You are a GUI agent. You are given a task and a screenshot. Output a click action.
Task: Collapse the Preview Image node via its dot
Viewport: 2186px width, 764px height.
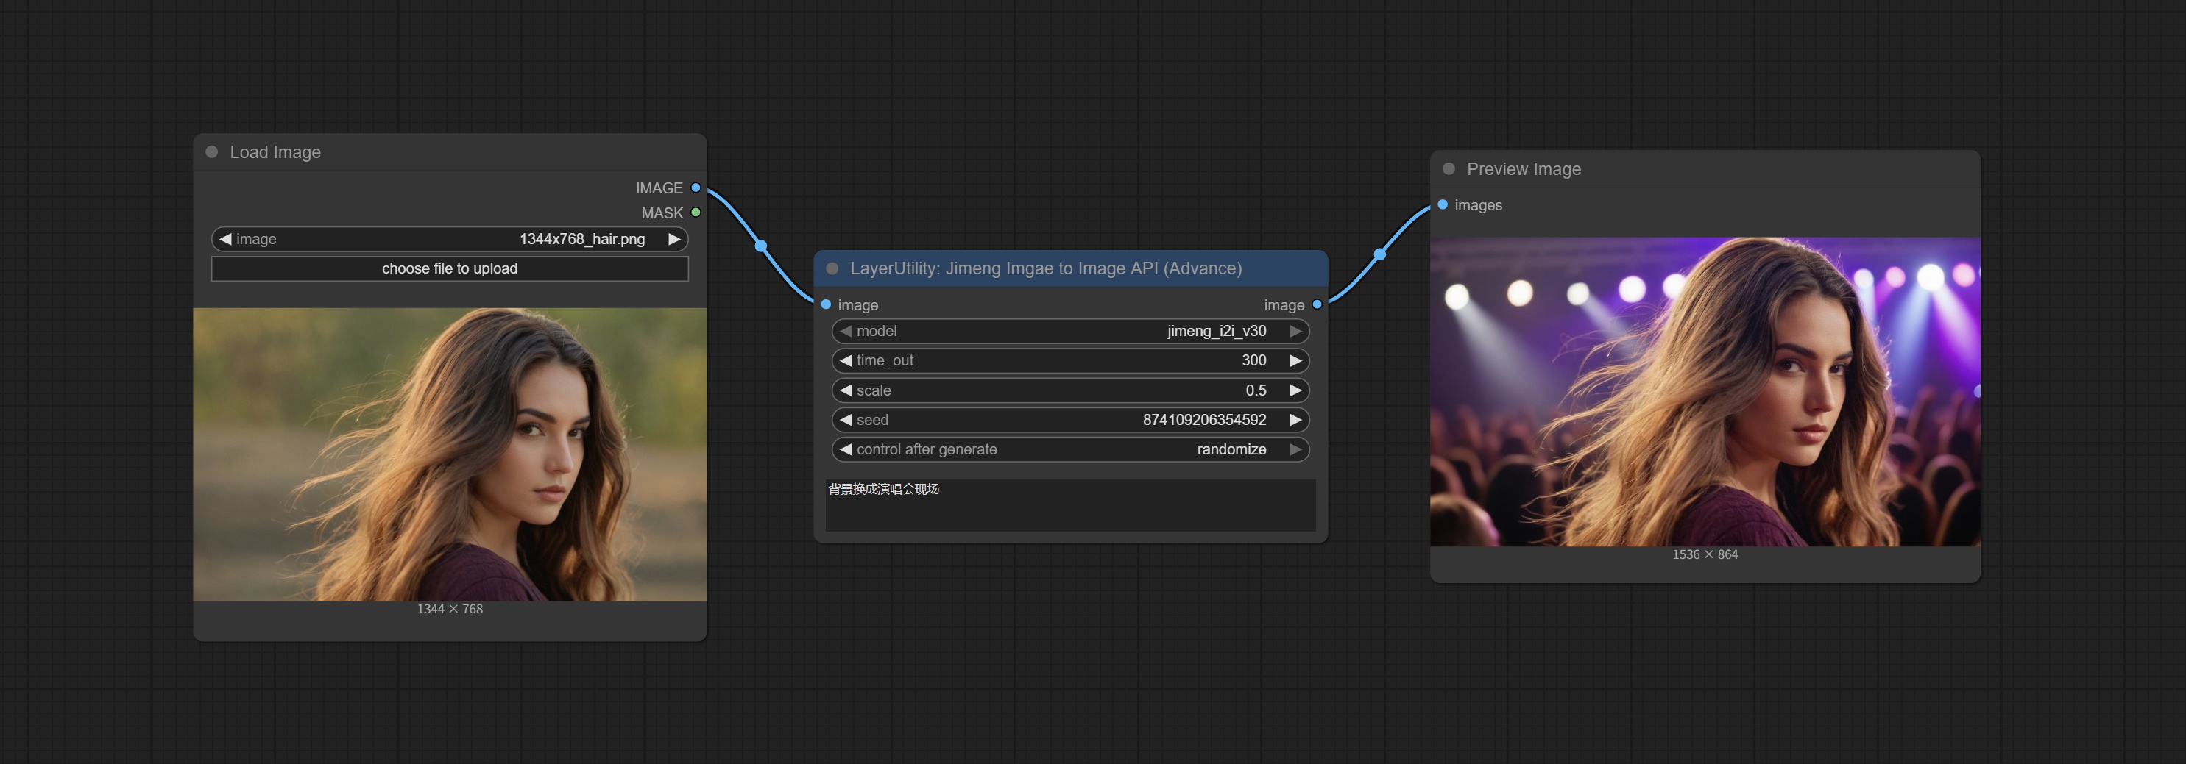[x=1449, y=168]
